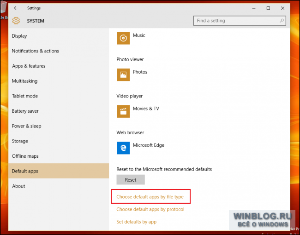Select Apps & features in sidebar
The height and width of the screenshot is (235, 300).
[59, 66]
